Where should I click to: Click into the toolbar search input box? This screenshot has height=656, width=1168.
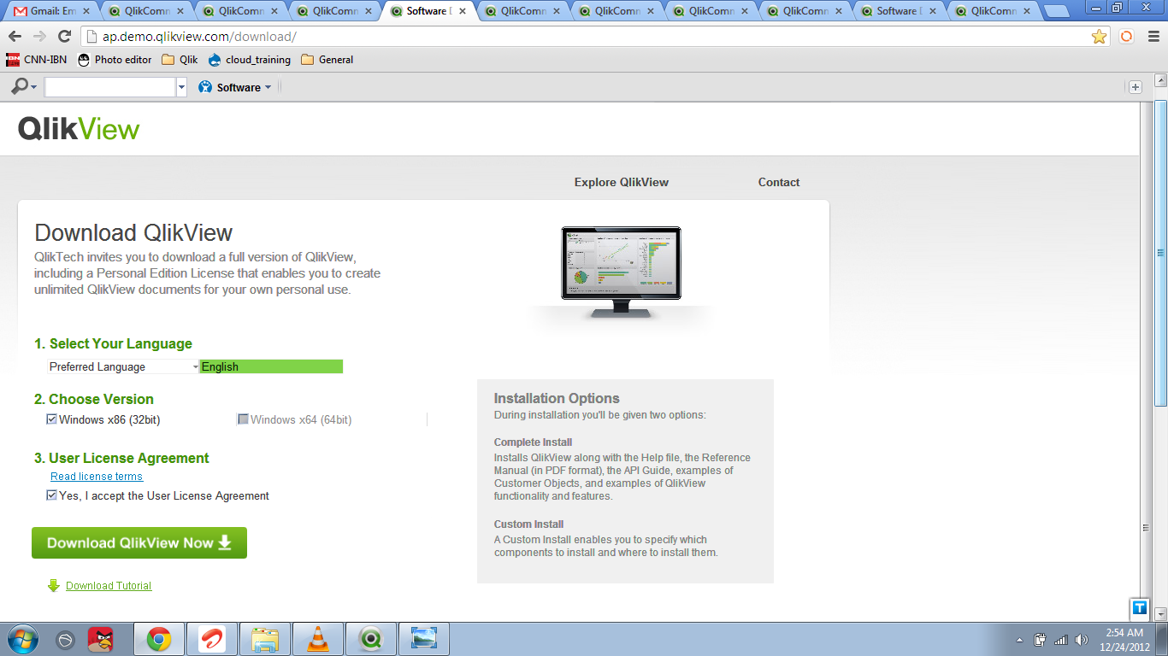(x=110, y=87)
